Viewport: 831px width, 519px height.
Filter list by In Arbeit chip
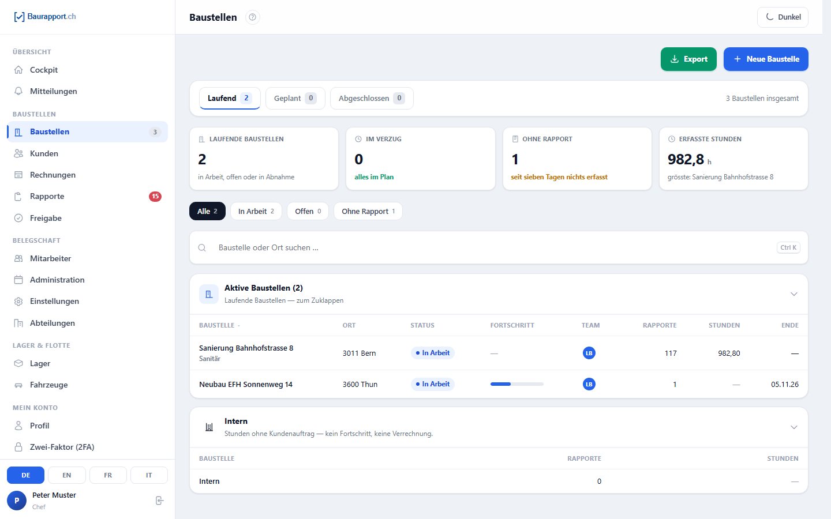click(256, 211)
